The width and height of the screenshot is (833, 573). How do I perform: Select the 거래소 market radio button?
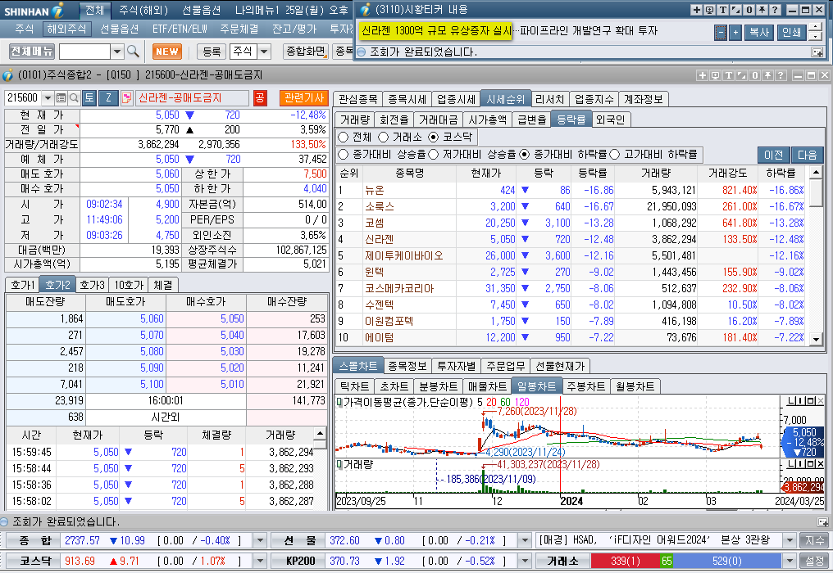pyautogui.click(x=383, y=138)
